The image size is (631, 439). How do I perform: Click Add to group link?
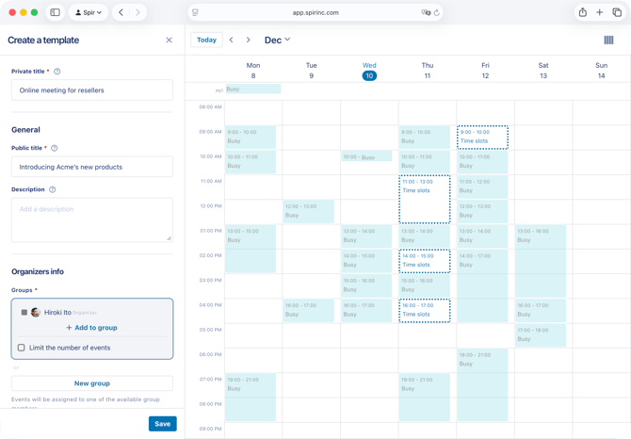point(91,328)
